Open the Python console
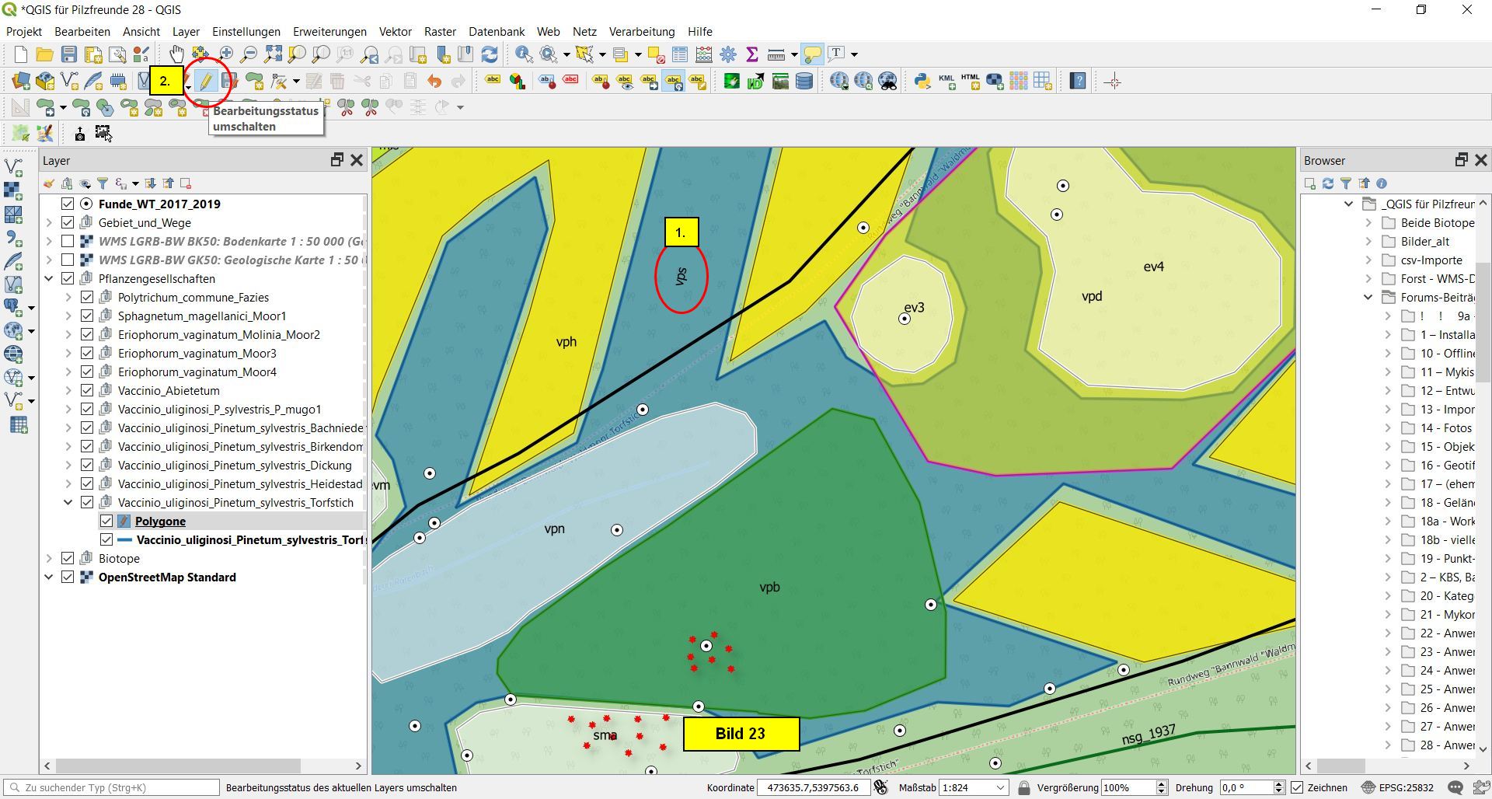 [922, 82]
